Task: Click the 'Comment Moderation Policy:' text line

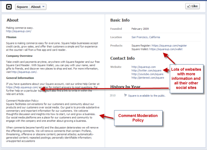Action: [x=22, y=101]
